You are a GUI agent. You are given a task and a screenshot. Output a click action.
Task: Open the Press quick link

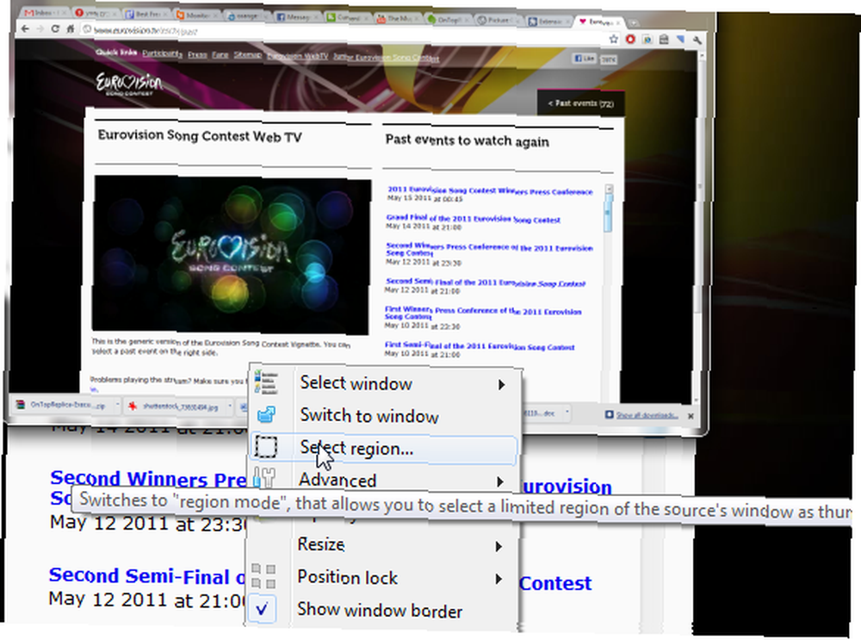point(197,54)
